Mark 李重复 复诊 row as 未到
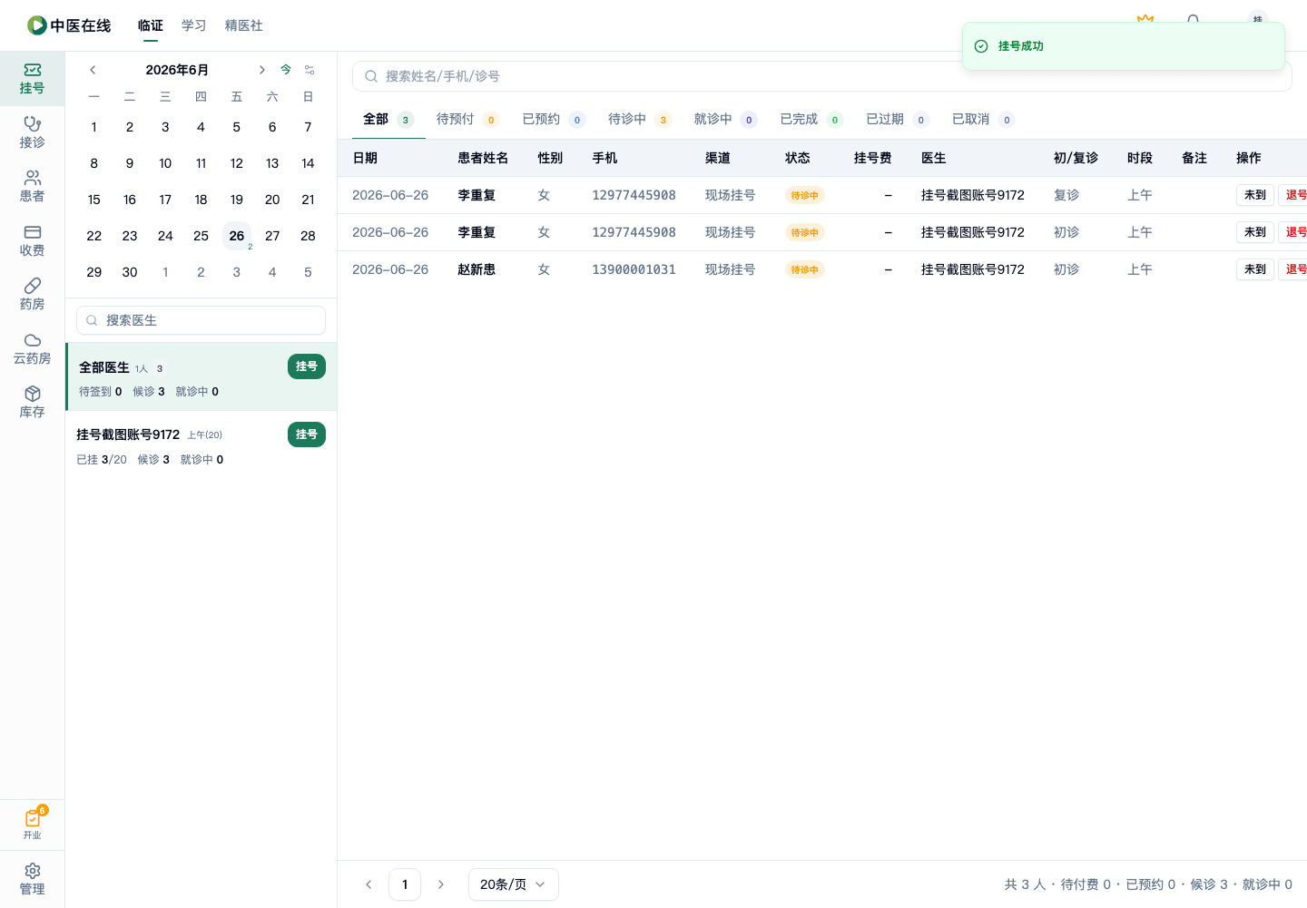1307x908 pixels. tap(1255, 195)
